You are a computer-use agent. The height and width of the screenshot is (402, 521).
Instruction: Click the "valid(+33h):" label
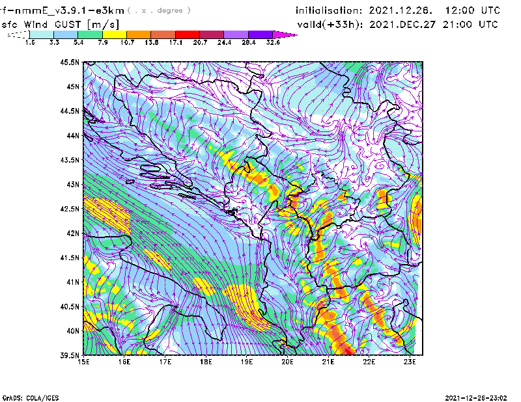click(x=330, y=25)
